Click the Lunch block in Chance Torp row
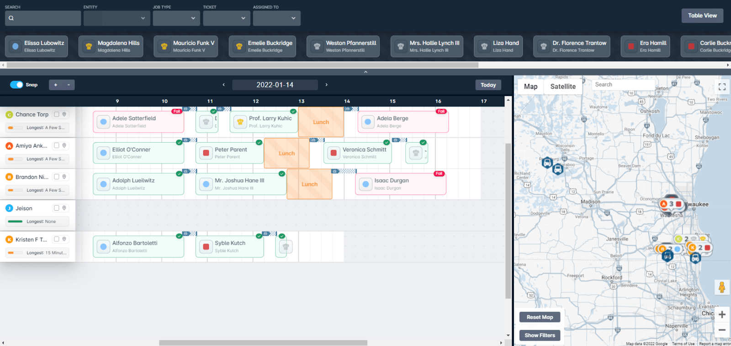Image resolution: width=731 pixels, height=346 pixels. (x=321, y=122)
